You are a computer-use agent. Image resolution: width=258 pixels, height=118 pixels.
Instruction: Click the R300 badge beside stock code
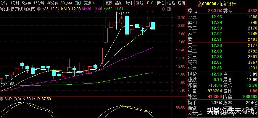[200, 4]
